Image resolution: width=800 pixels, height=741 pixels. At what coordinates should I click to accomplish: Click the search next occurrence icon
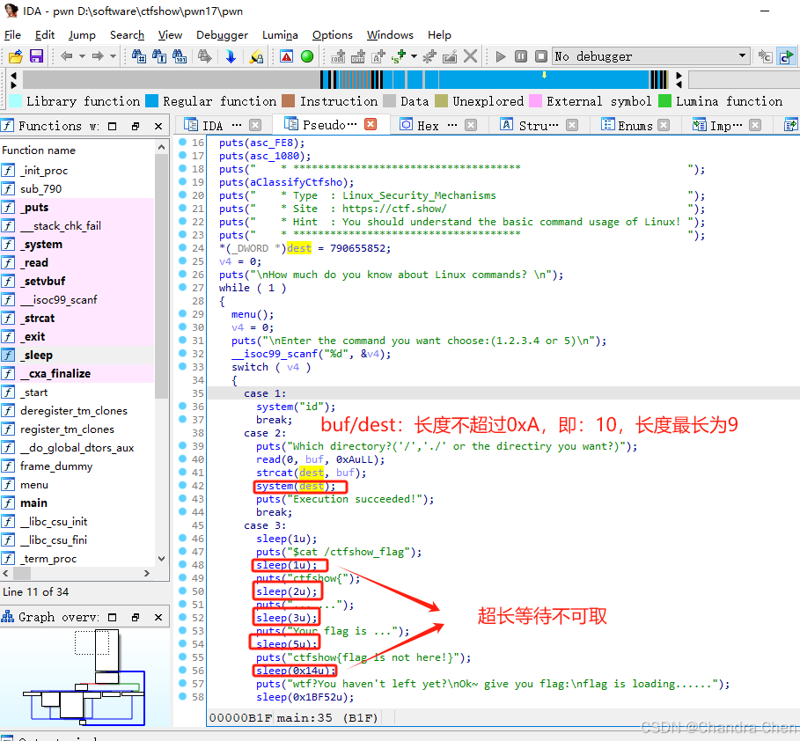point(204,56)
